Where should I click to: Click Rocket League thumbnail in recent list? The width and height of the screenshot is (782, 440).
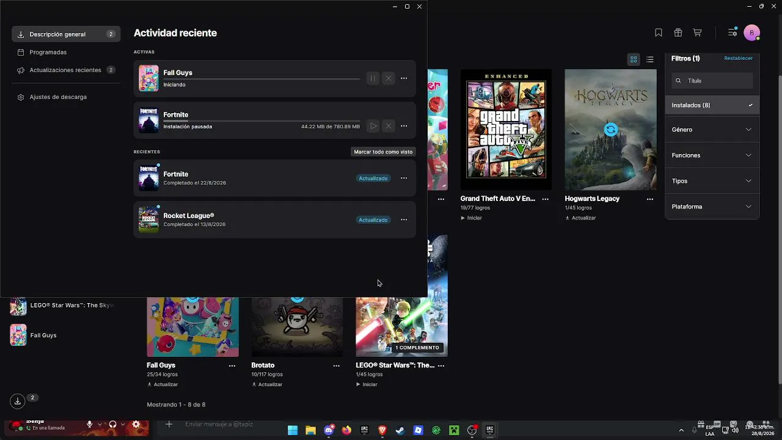[148, 220]
